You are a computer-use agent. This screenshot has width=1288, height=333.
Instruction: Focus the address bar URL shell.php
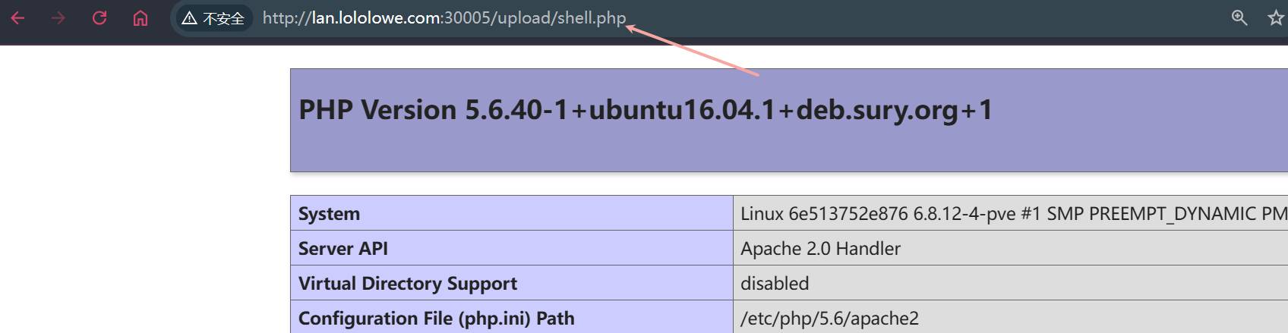pos(591,18)
